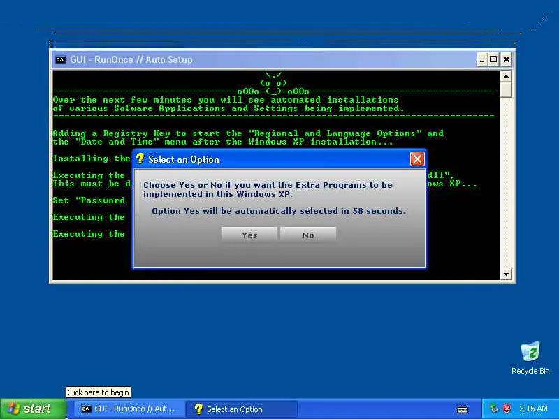
Task: Click the console icon in GUI - RunOnce title bar
Action: click(x=61, y=59)
